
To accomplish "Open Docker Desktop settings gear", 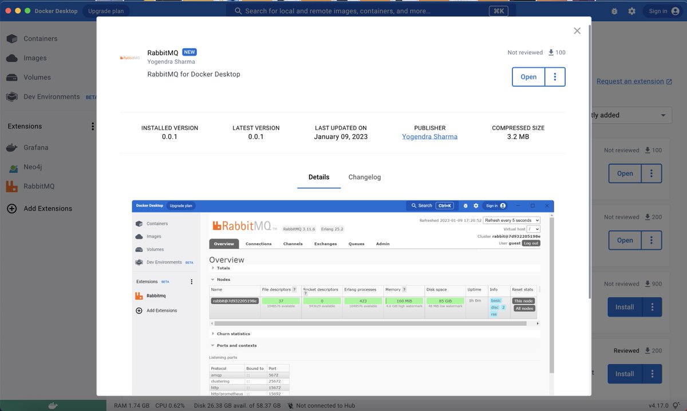I will [x=632, y=11].
